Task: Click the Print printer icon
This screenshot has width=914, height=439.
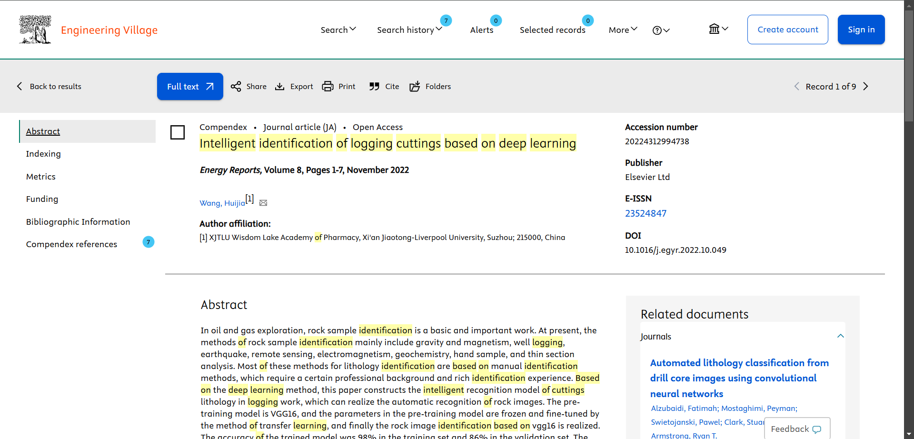Action: [328, 86]
